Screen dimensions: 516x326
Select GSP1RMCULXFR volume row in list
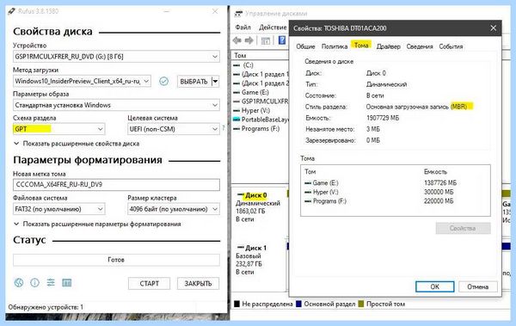tap(261, 101)
